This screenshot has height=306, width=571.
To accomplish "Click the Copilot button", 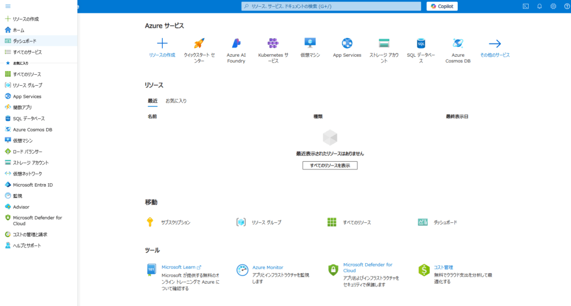I will point(442,6).
